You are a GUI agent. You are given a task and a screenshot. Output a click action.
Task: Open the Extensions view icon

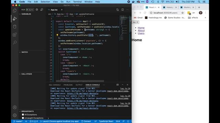[x=14, y=35]
